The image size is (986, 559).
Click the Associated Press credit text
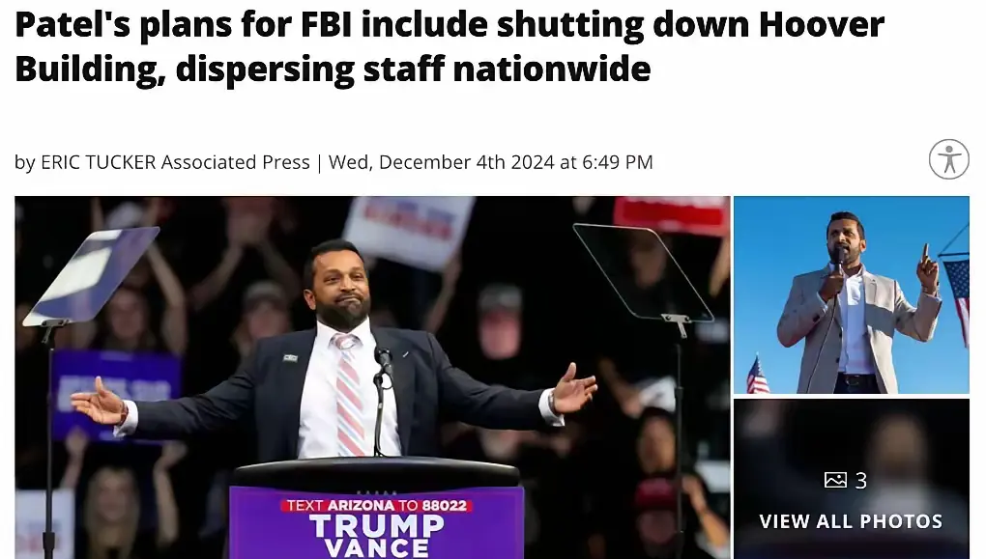tap(235, 162)
